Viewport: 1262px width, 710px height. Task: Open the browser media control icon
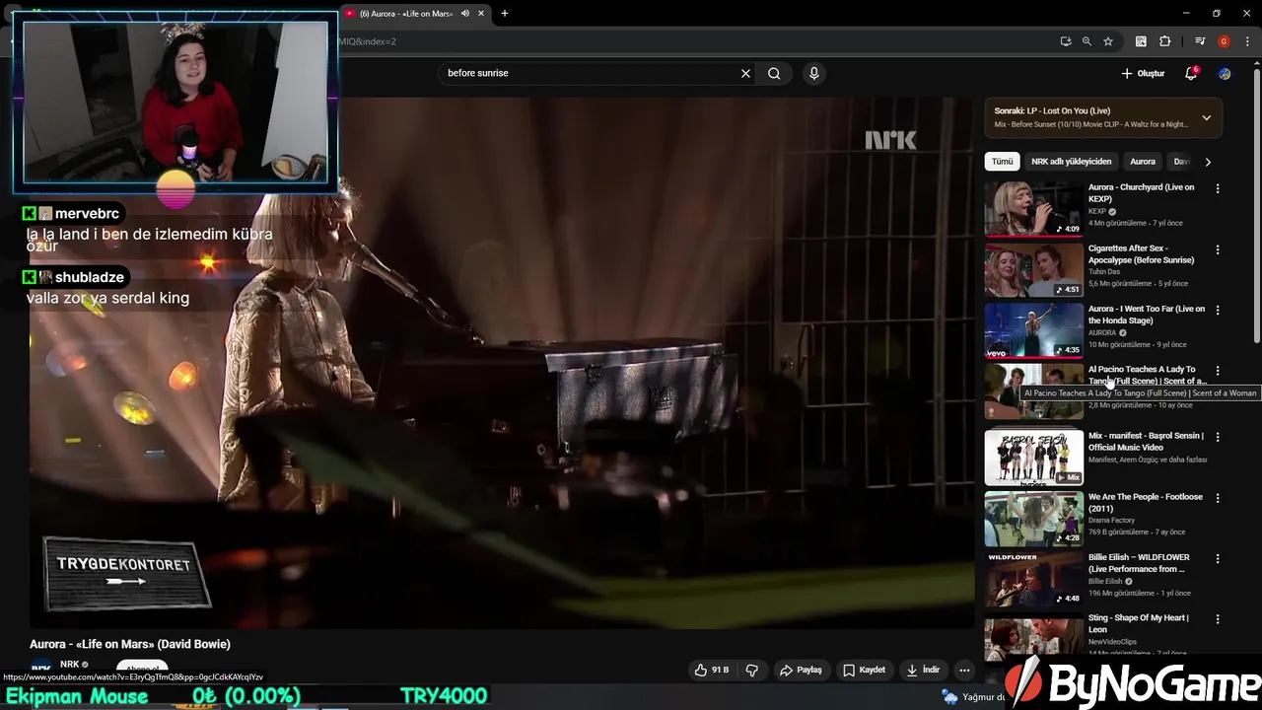coord(1200,41)
